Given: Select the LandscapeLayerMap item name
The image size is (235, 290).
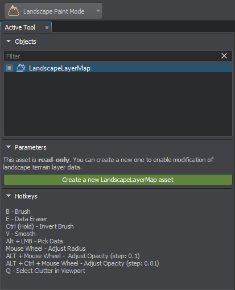Looking at the screenshot, I should (60, 68).
